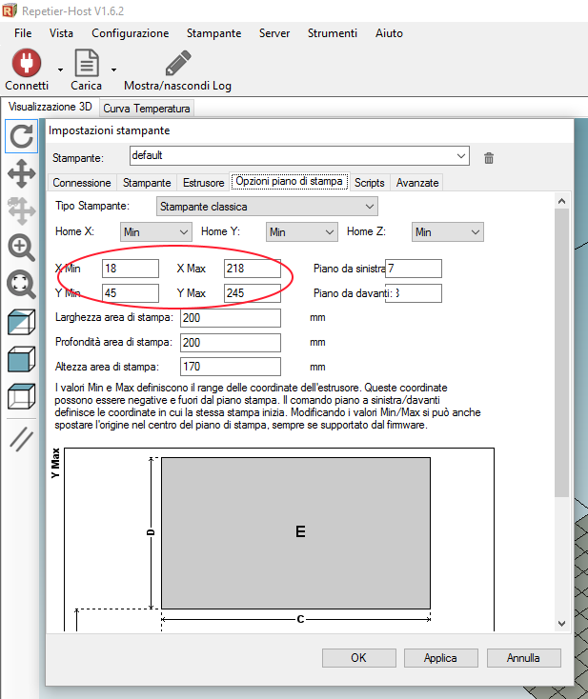
Task: Click the Carica file icon
Action: [x=87, y=64]
